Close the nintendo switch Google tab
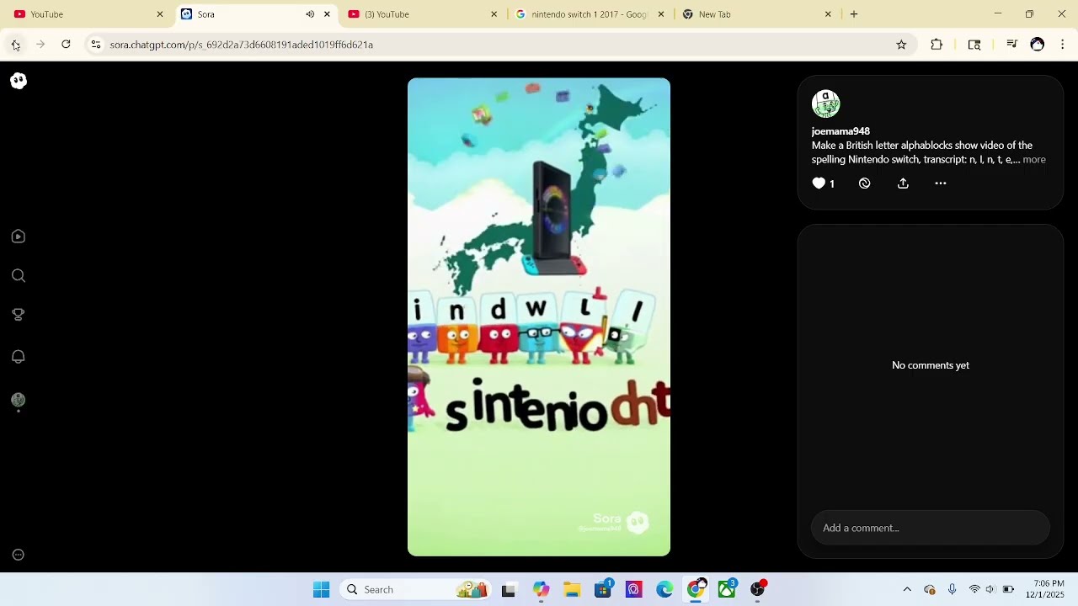 pyautogui.click(x=661, y=14)
